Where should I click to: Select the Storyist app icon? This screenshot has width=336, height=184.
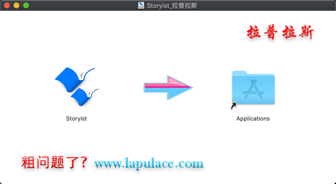pos(77,86)
